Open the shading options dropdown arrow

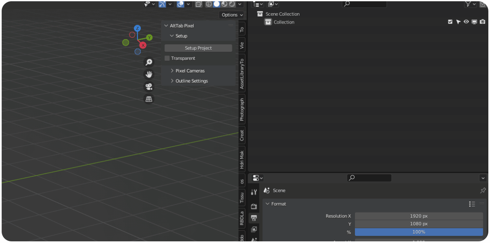(240, 4)
